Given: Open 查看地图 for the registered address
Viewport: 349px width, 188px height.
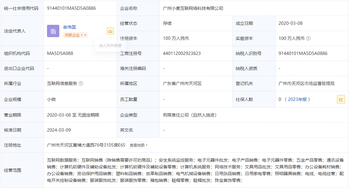Looking at the screenshot, I should click(x=138, y=145).
